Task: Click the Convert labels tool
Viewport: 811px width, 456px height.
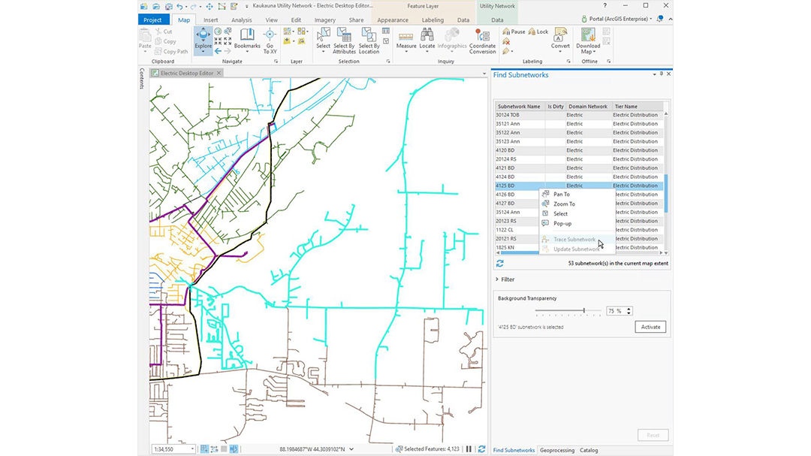Action: pyautogui.click(x=559, y=40)
